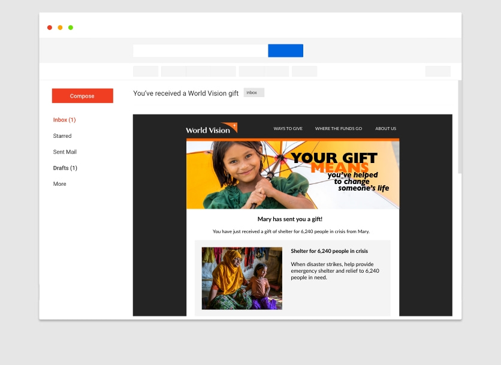Click the Inbox label tag beside the subject
Image resolution: width=501 pixels, height=365 pixels.
pos(254,92)
